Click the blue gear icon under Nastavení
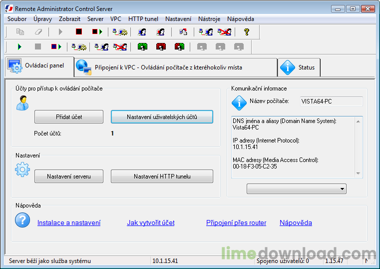This screenshot has height=269, width=380. coord(22,169)
